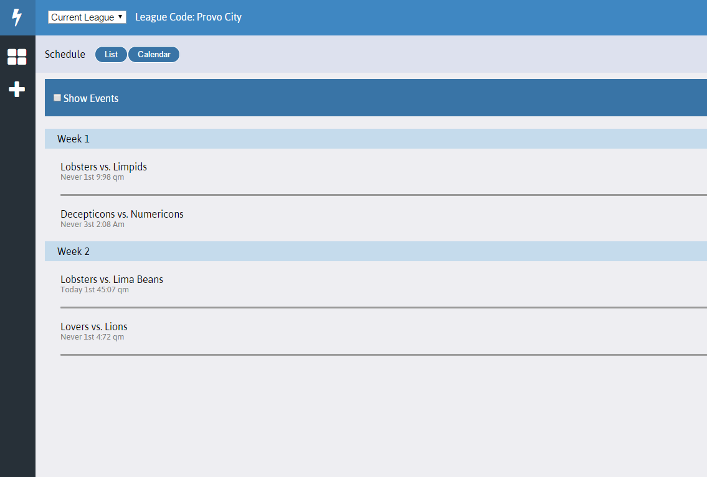Image resolution: width=707 pixels, height=477 pixels.
Task: Open the Current League dropdown
Action: (x=87, y=17)
